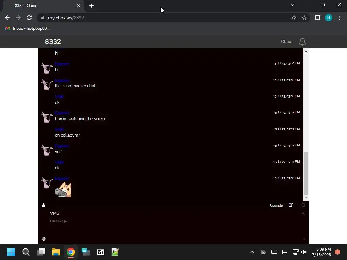Image resolution: width=347 pixels, height=260 pixels.
Task: Click the username above "on collabvm?"
Action: click(x=59, y=129)
